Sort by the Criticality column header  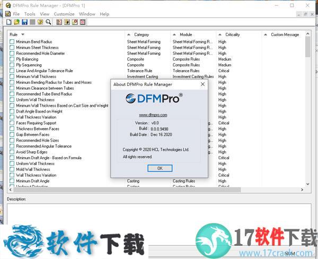(233, 34)
